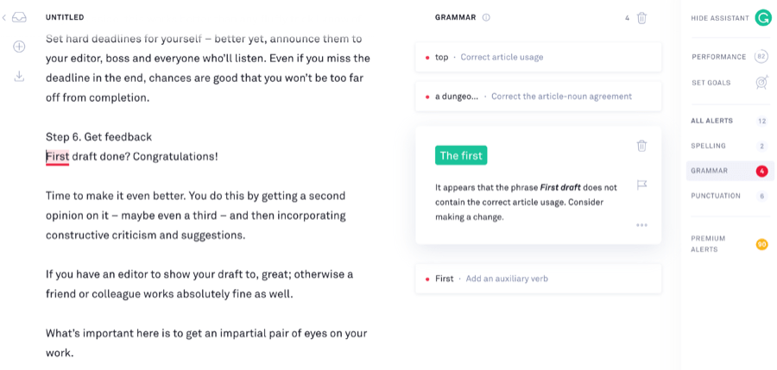
Task: Go back using the left chevron
Action: [4, 17]
